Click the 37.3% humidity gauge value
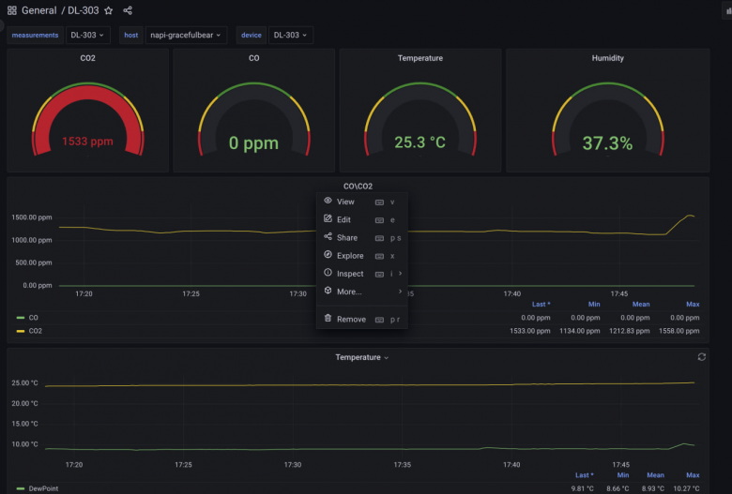 point(607,143)
